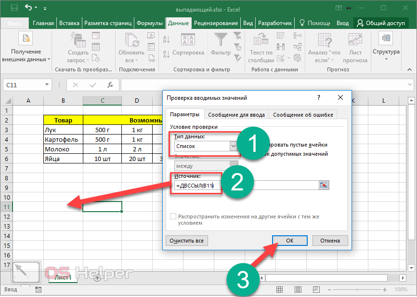
Task: Open the Формулы ribbon tab
Action: (x=149, y=23)
